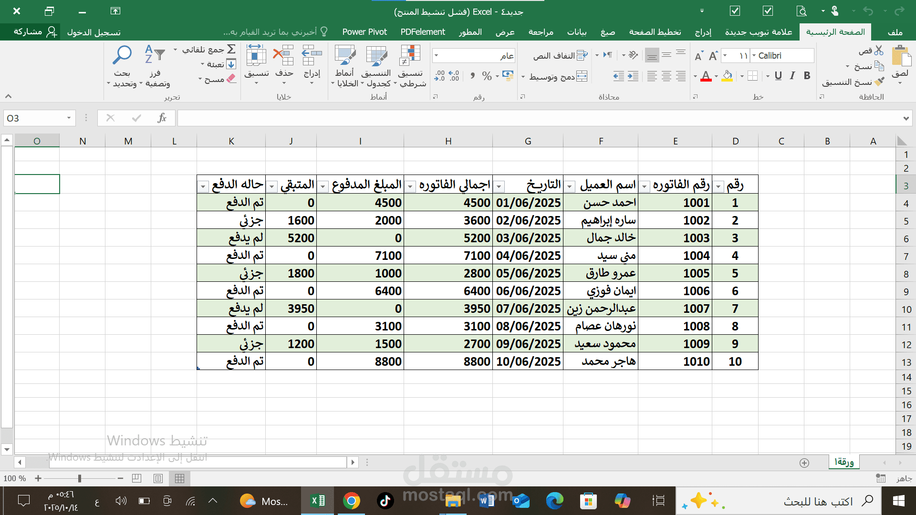
Task: Click the Name Box showing O3
Action: click(x=39, y=118)
